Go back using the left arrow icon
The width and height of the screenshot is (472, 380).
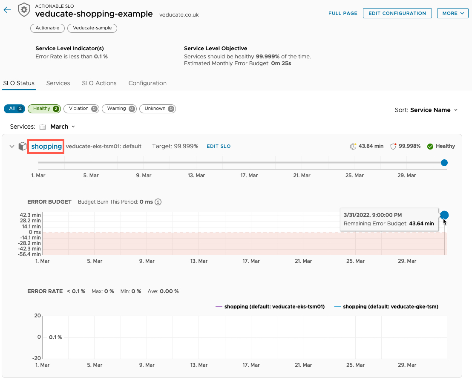pyautogui.click(x=7, y=10)
